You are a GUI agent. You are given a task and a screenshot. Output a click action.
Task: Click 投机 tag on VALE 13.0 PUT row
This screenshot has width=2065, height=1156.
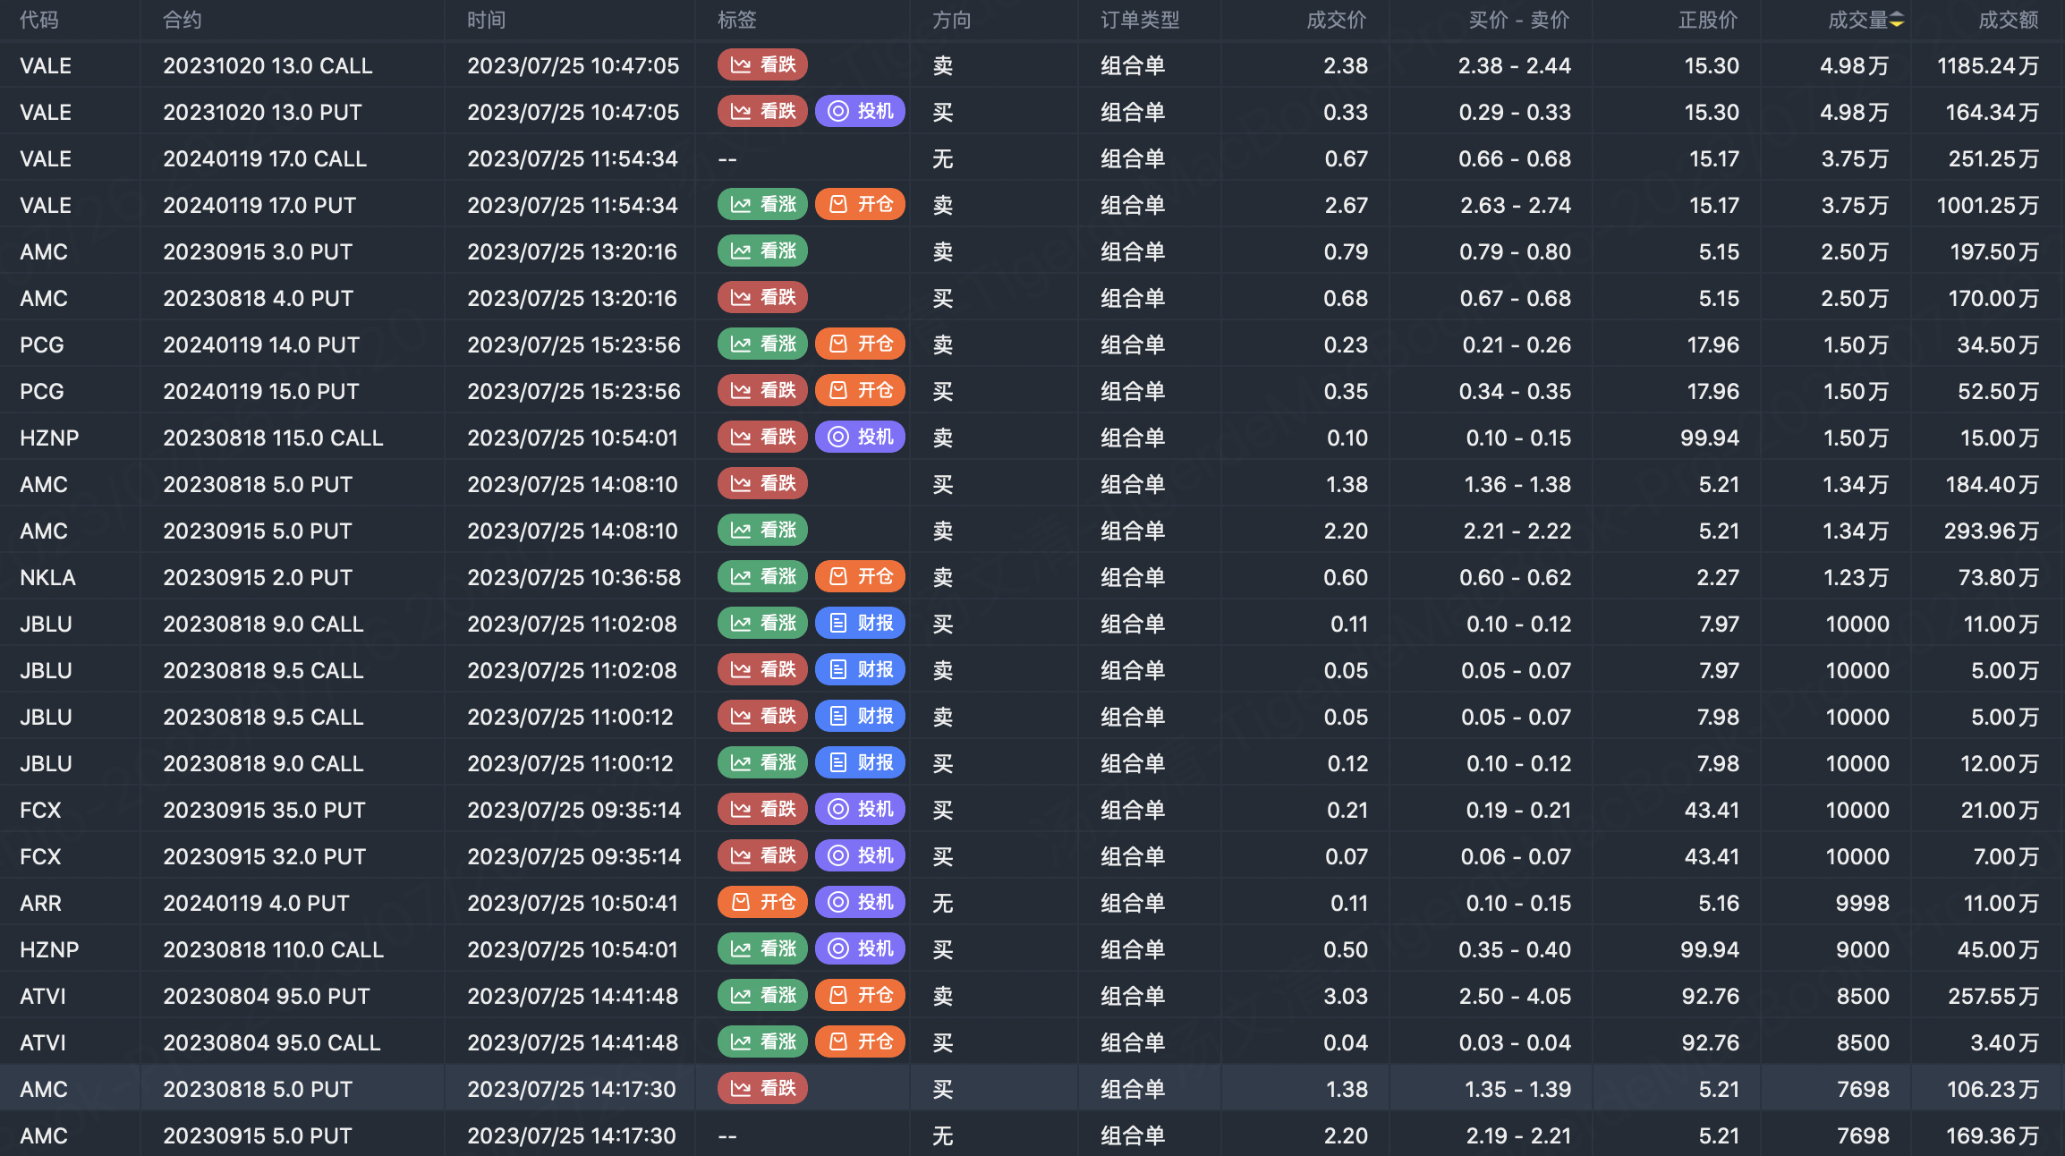pyautogui.click(x=860, y=111)
